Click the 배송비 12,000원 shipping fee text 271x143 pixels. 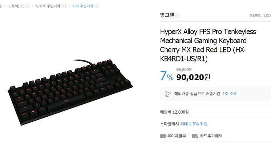(x=174, y=112)
